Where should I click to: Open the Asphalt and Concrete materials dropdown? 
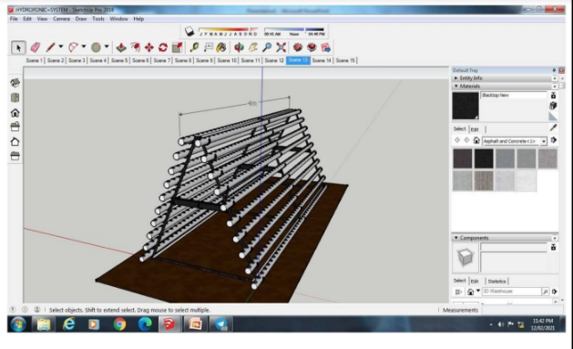(544, 141)
